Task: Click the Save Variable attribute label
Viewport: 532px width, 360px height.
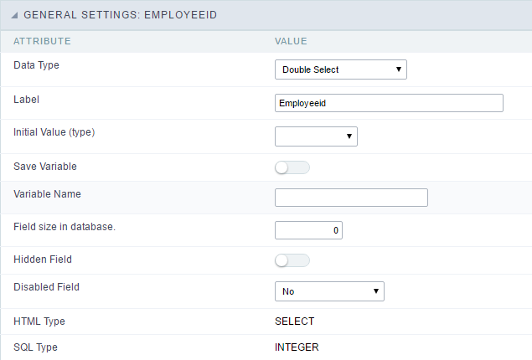Action: [45, 167]
